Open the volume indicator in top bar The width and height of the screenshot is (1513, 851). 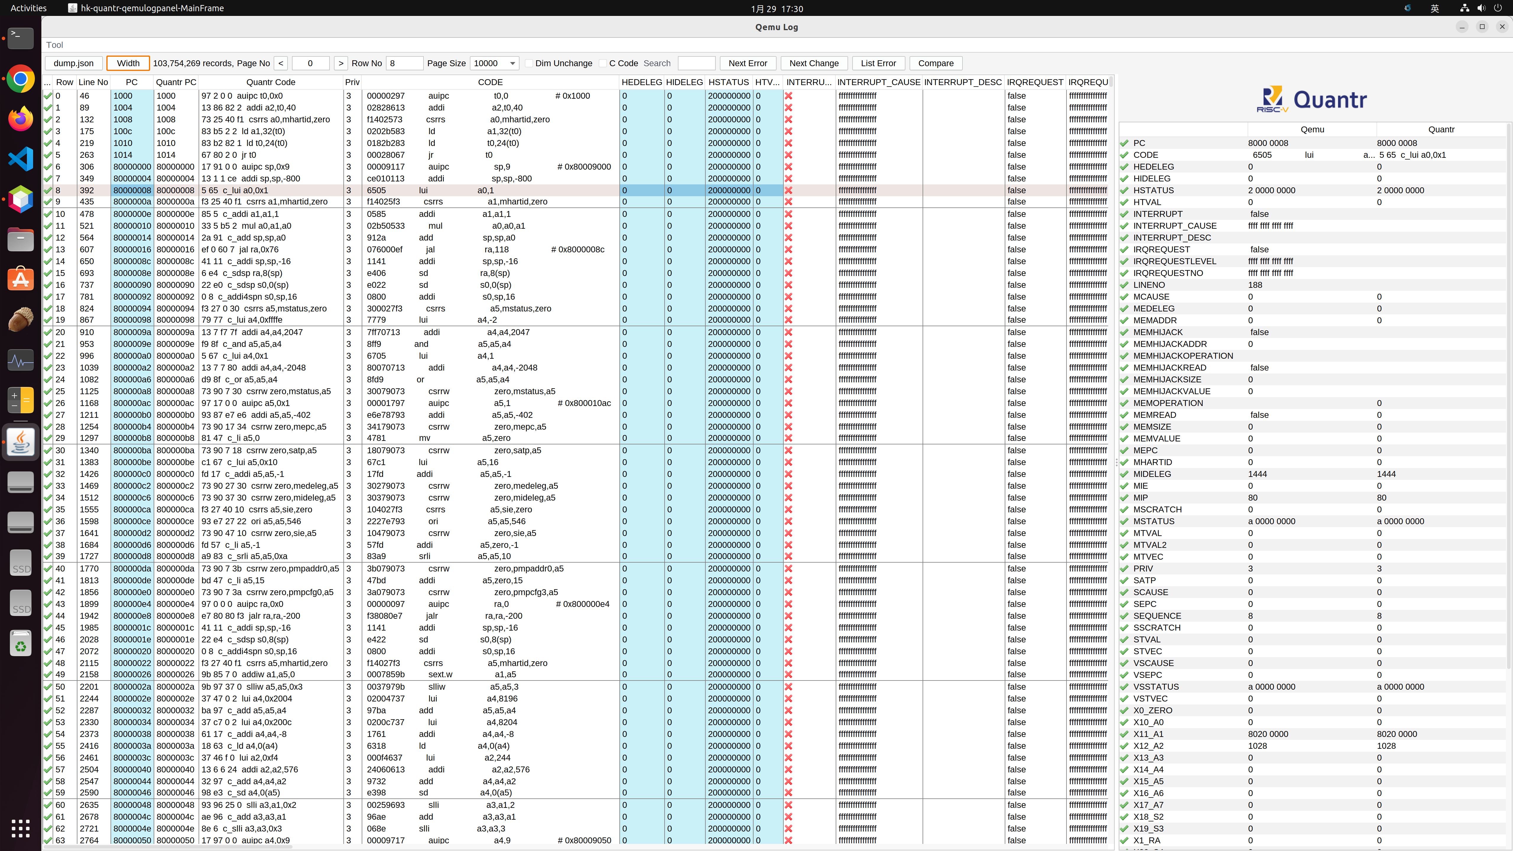tap(1481, 8)
